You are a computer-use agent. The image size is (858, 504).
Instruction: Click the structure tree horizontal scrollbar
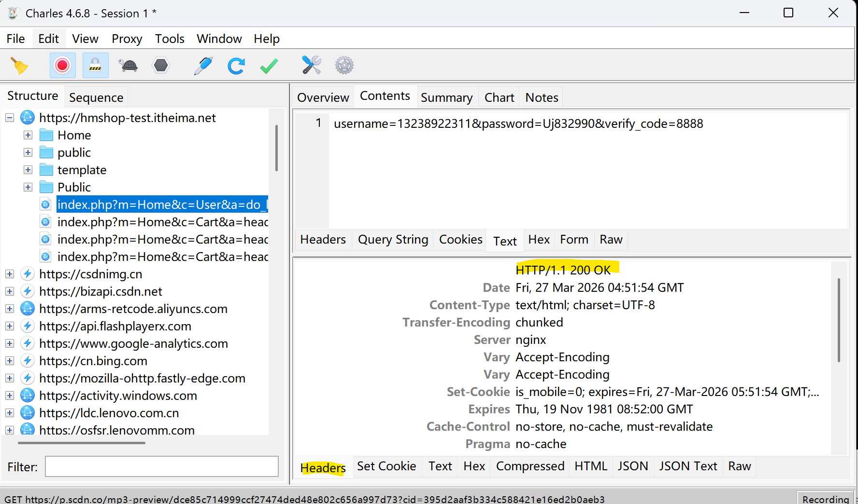(82, 443)
